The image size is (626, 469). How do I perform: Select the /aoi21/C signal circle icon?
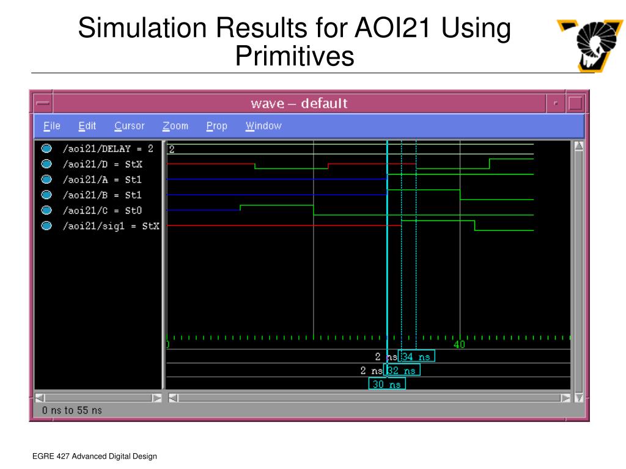click(46, 210)
